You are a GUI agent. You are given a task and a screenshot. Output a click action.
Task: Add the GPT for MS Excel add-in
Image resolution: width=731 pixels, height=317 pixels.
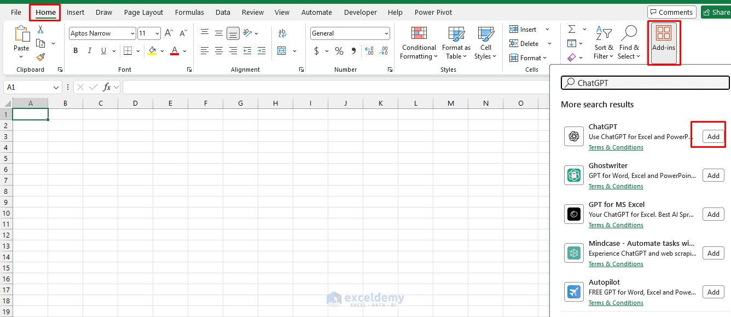point(713,214)
